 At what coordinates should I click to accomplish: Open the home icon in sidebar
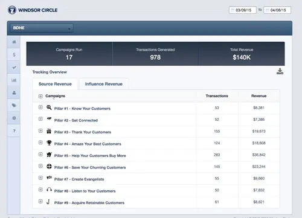14,42
